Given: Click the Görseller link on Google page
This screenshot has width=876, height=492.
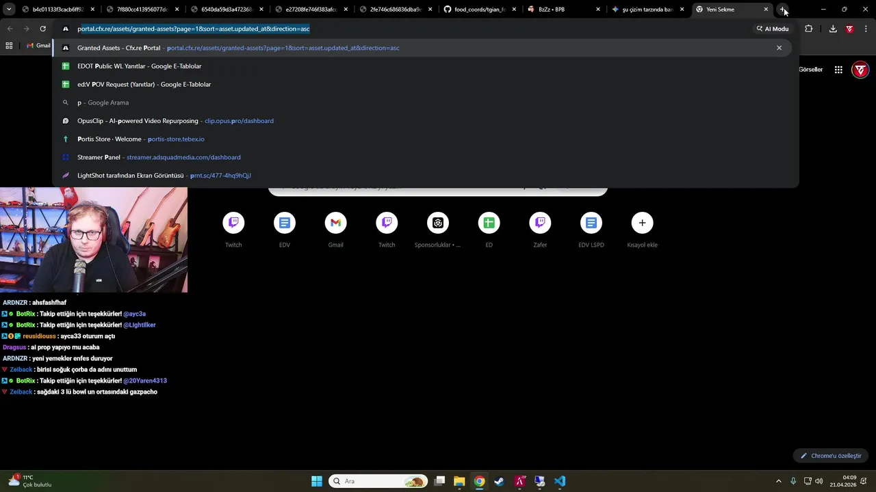Looking at the screenshot, I should tap(811, 70).
